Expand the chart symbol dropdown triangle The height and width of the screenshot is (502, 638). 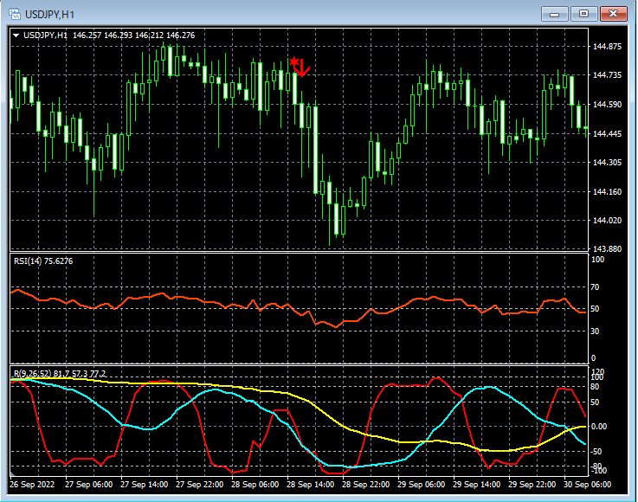[x=16, y=35]
